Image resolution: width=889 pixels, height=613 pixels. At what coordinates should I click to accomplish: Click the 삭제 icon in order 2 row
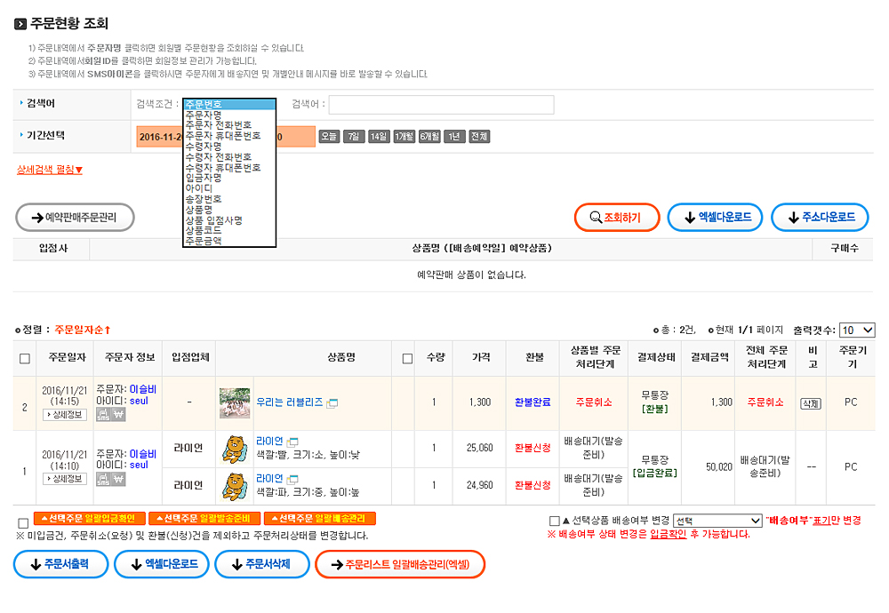810,402
